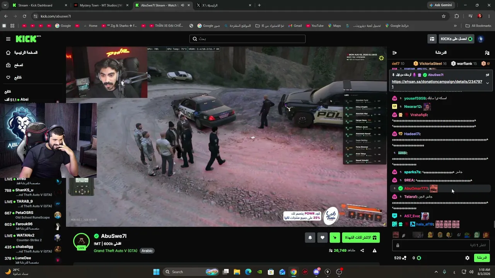
Task: Open chat settings gear
Action: tap(467, 258)
